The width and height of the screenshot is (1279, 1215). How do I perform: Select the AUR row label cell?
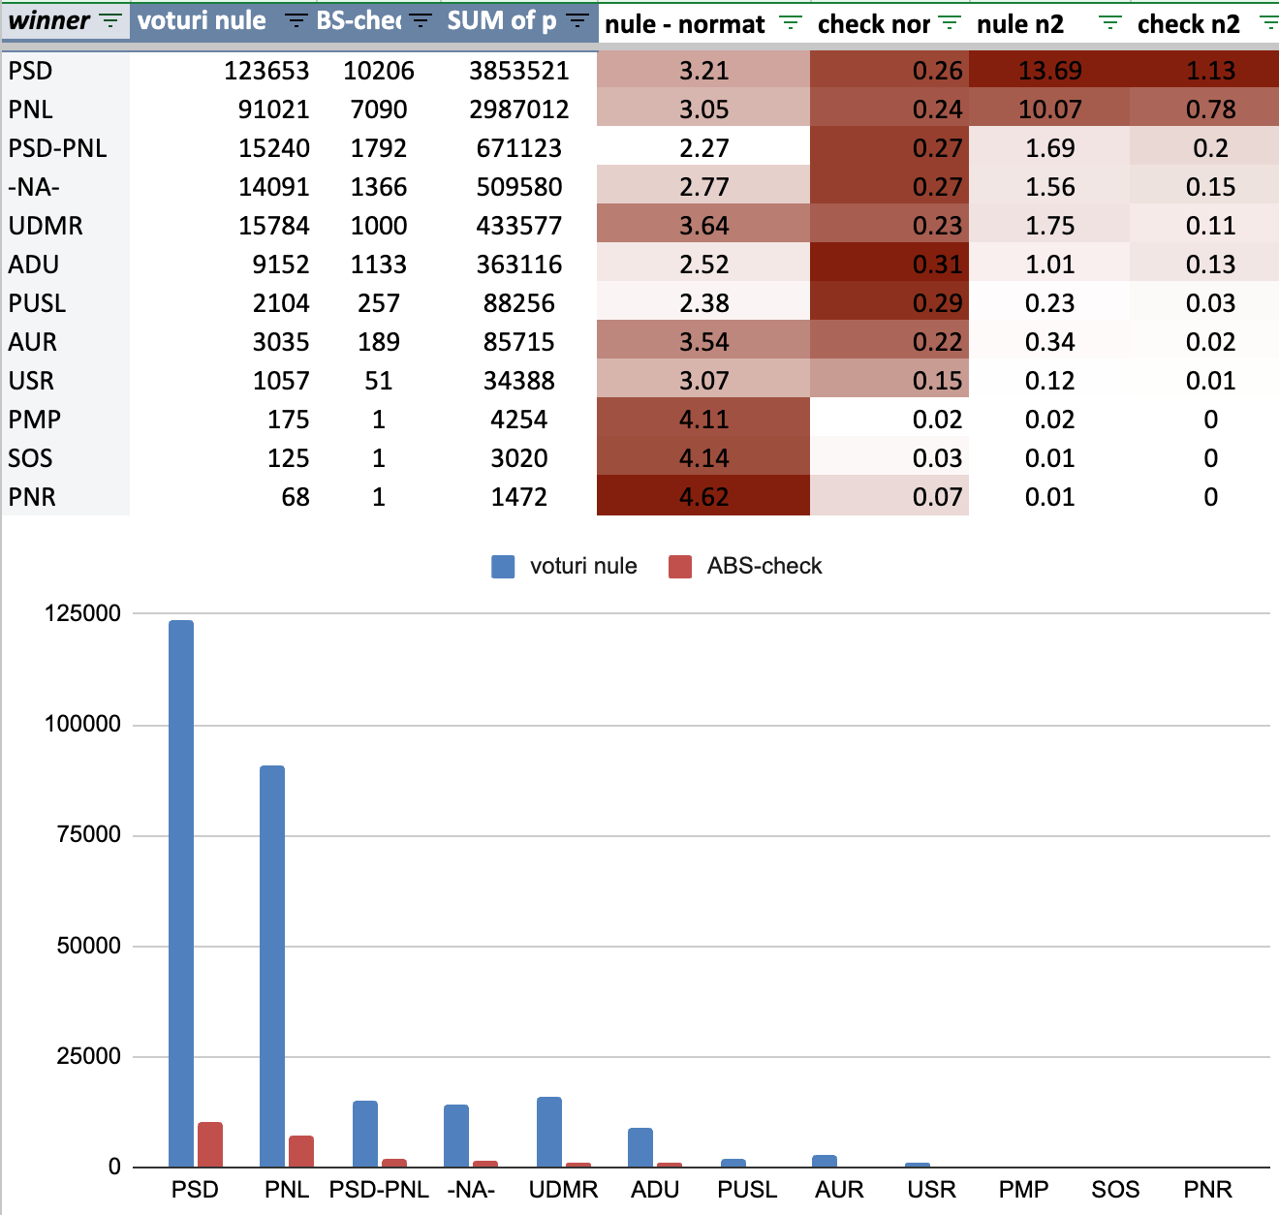(x=66, y=342)
